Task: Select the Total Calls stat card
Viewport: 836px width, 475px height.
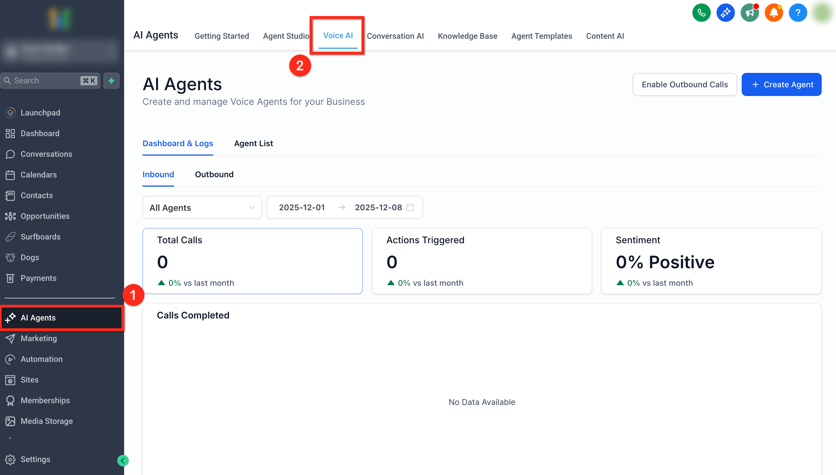Action: click(252, 261)
